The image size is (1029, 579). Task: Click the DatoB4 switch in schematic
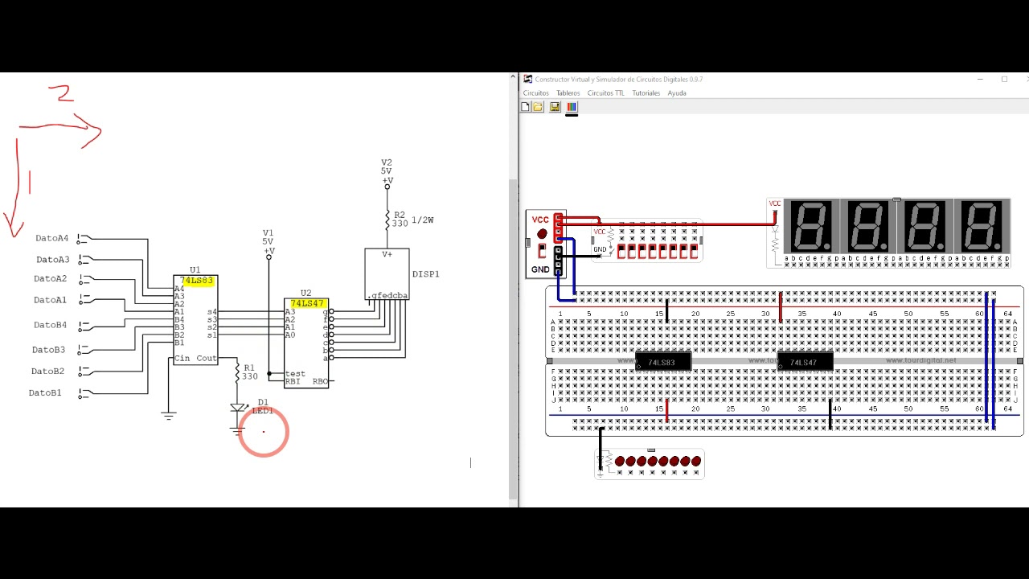(x=84, y=326)
